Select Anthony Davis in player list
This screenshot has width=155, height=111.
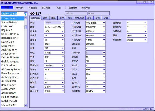[x=12, y=77]
